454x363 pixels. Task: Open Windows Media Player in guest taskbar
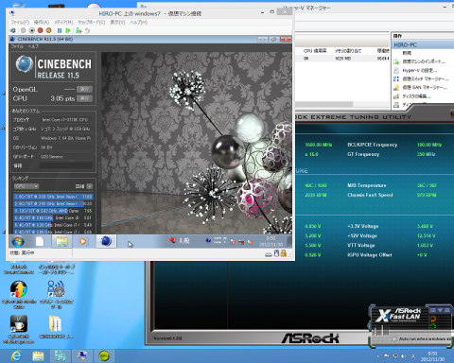point(83,242)
